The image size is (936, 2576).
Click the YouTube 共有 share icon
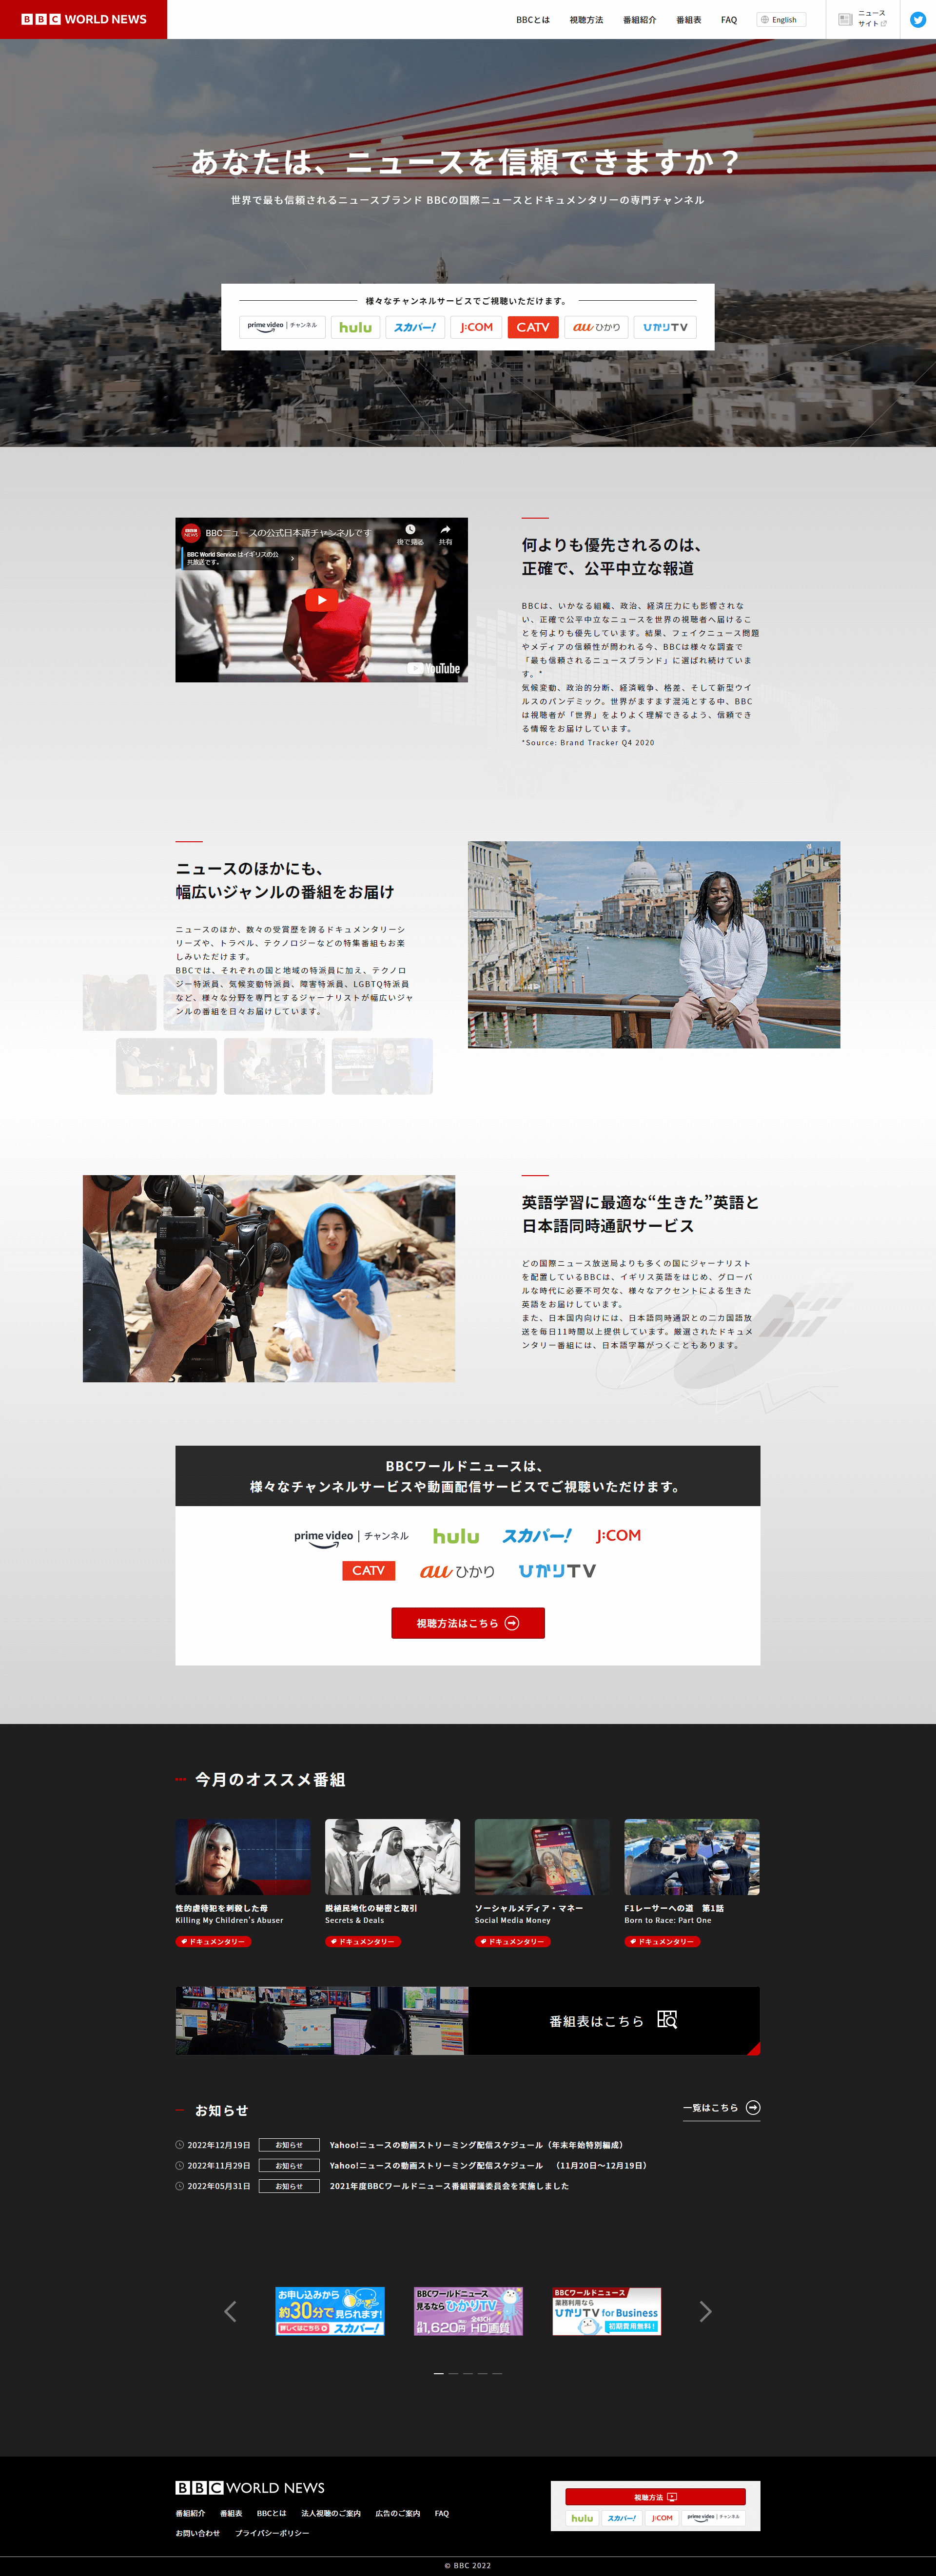[x=445, y=534]
